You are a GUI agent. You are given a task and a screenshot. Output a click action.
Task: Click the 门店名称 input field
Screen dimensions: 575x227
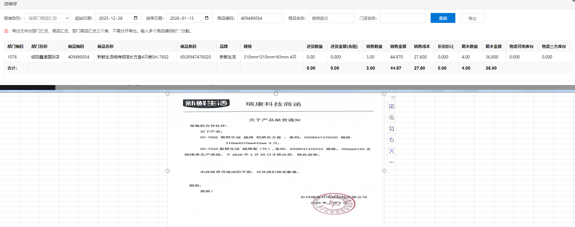(402, 18)
